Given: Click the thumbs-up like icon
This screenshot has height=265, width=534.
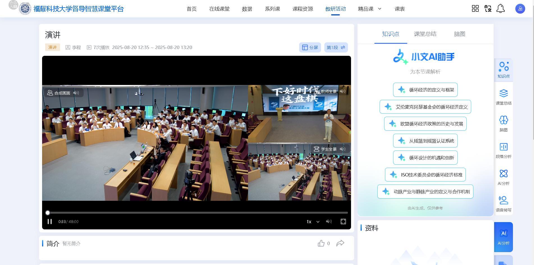Looking at the screenshot, I should tap(321, 243).
